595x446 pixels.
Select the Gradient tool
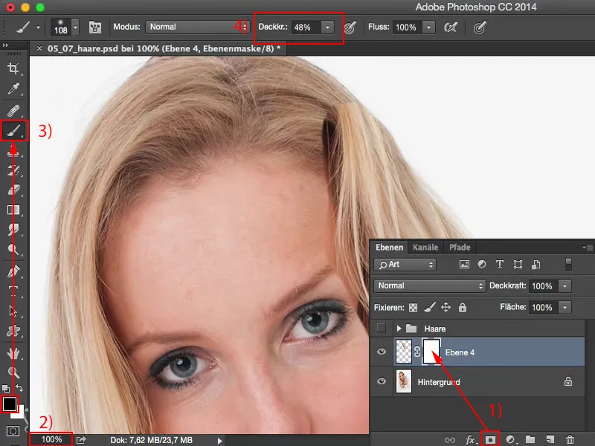pyautogui.click(x=13, y=210)
